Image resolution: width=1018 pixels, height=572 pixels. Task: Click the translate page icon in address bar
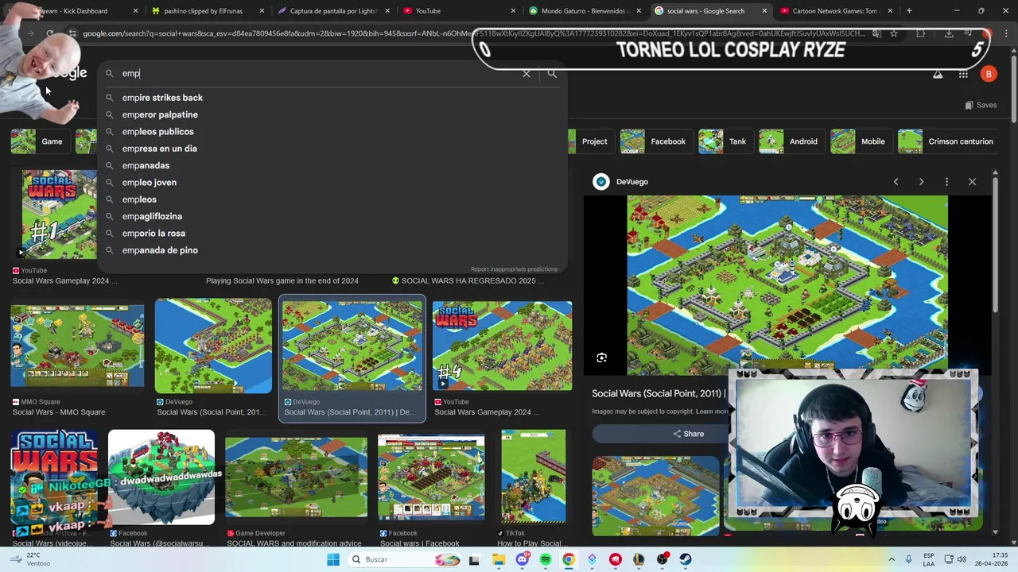pos(876,33)
